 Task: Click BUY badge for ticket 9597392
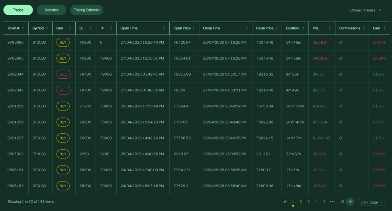(x=63, y=154)
